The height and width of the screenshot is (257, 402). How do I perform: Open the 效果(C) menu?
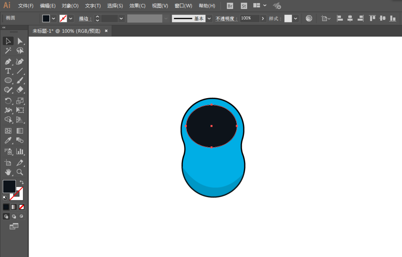(137, 6)
